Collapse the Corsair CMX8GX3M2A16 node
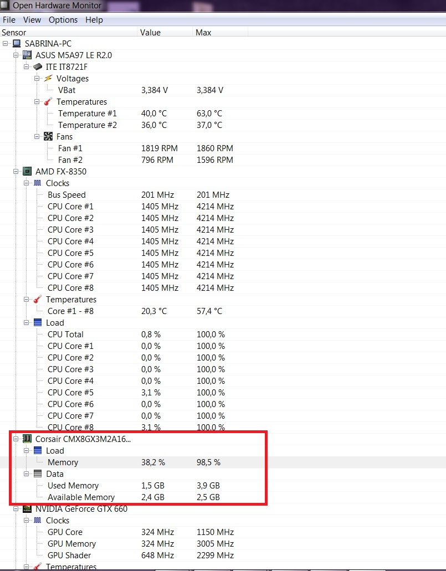This screenshot has width=446, height=571. (16, 439)
